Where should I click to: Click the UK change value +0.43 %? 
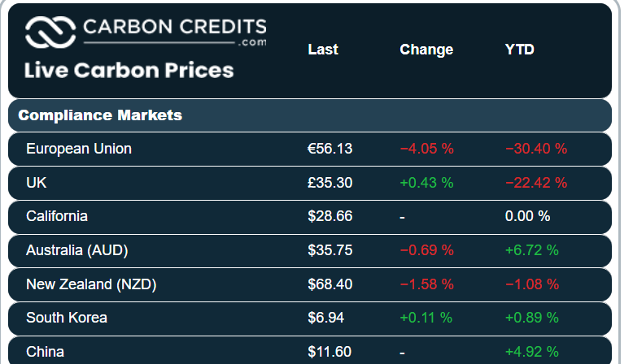(426, 183)
